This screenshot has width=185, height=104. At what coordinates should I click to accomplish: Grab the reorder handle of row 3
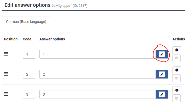coord(6,94)
